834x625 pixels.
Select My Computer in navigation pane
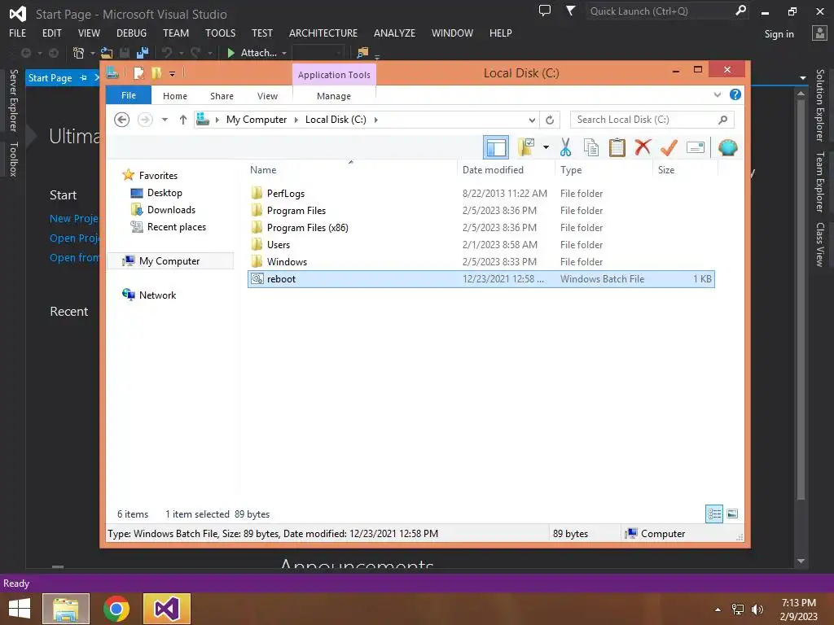169,261
